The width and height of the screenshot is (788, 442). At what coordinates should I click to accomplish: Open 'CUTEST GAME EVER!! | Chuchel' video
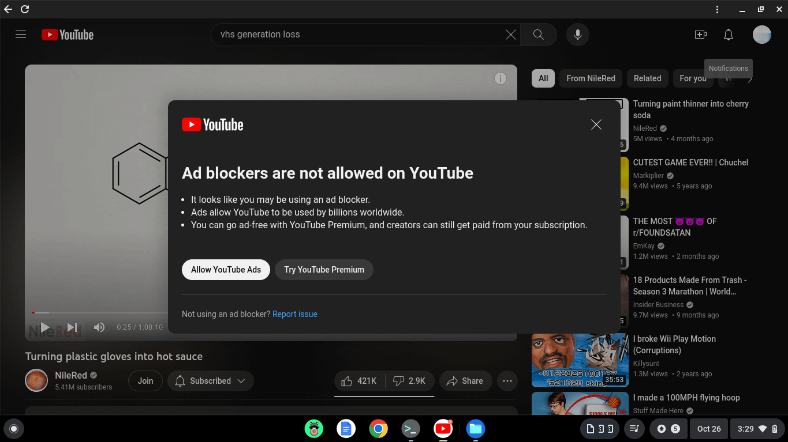(x=690, y=163)
